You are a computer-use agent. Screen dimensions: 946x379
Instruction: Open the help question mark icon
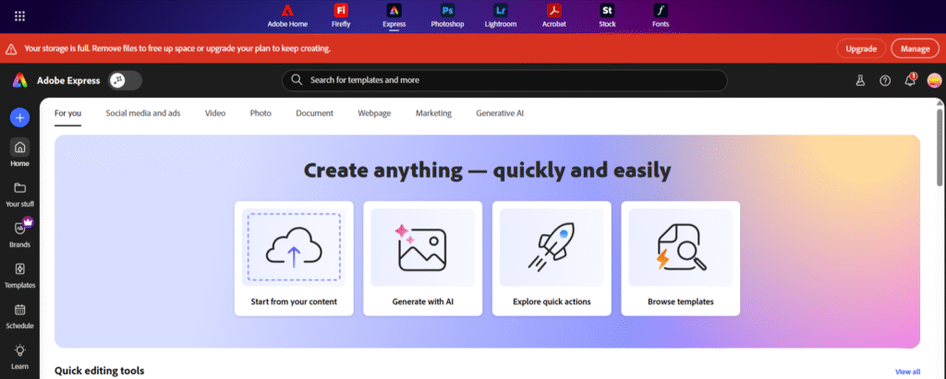(885, 80)
